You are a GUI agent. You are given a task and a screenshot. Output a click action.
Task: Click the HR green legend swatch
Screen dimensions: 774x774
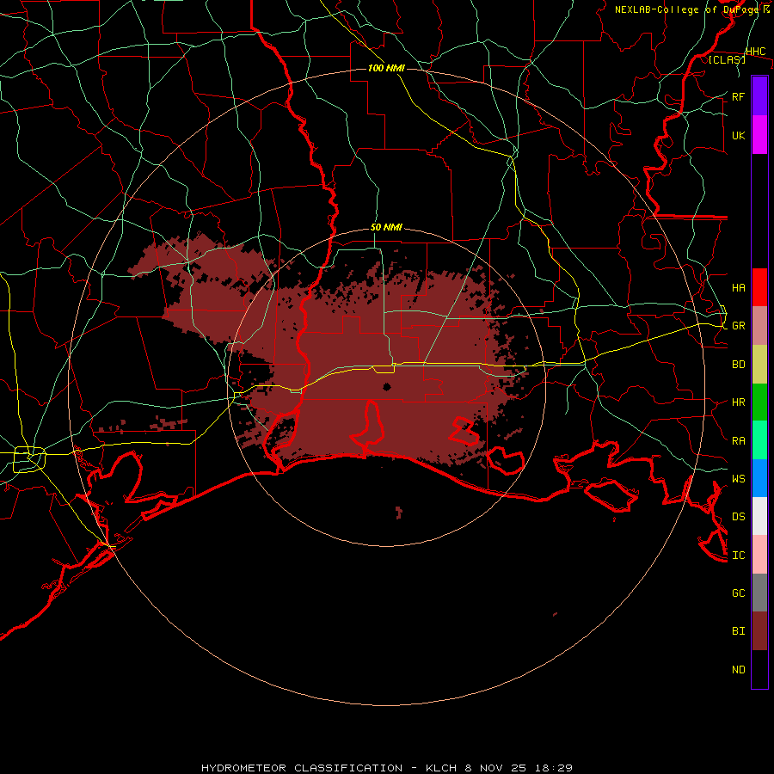pyautogui.click(x=759, y=402)
